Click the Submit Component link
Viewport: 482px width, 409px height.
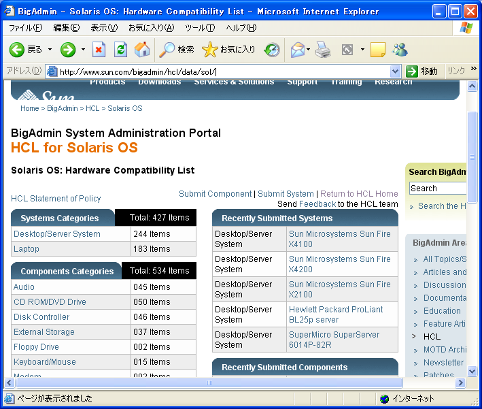[x=216, y=193]
